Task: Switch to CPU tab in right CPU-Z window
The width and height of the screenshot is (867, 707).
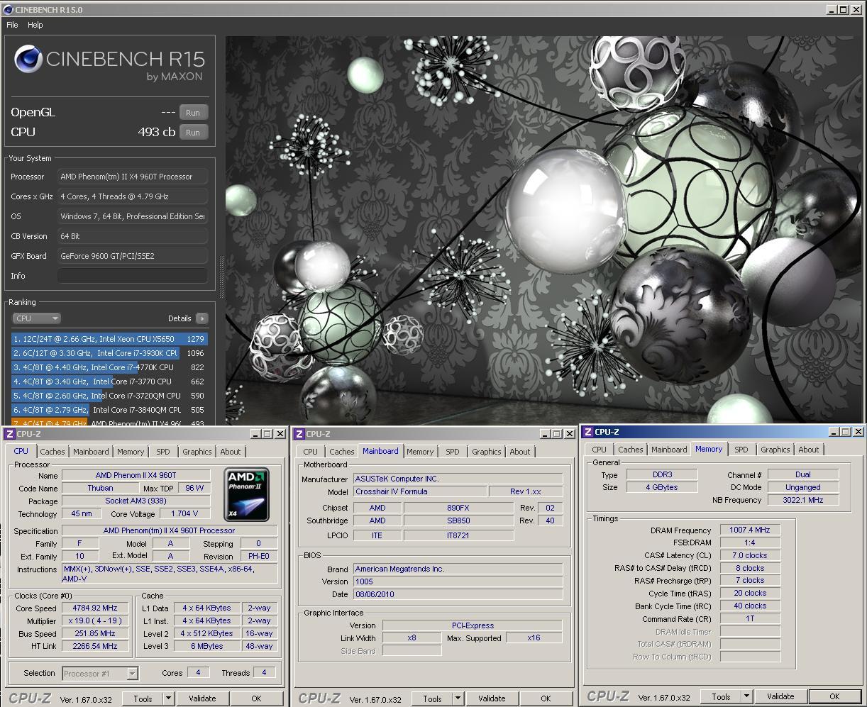Action: tap(600, 450)
